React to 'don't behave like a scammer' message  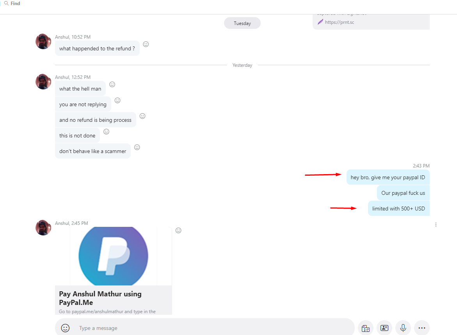point(137,147)
